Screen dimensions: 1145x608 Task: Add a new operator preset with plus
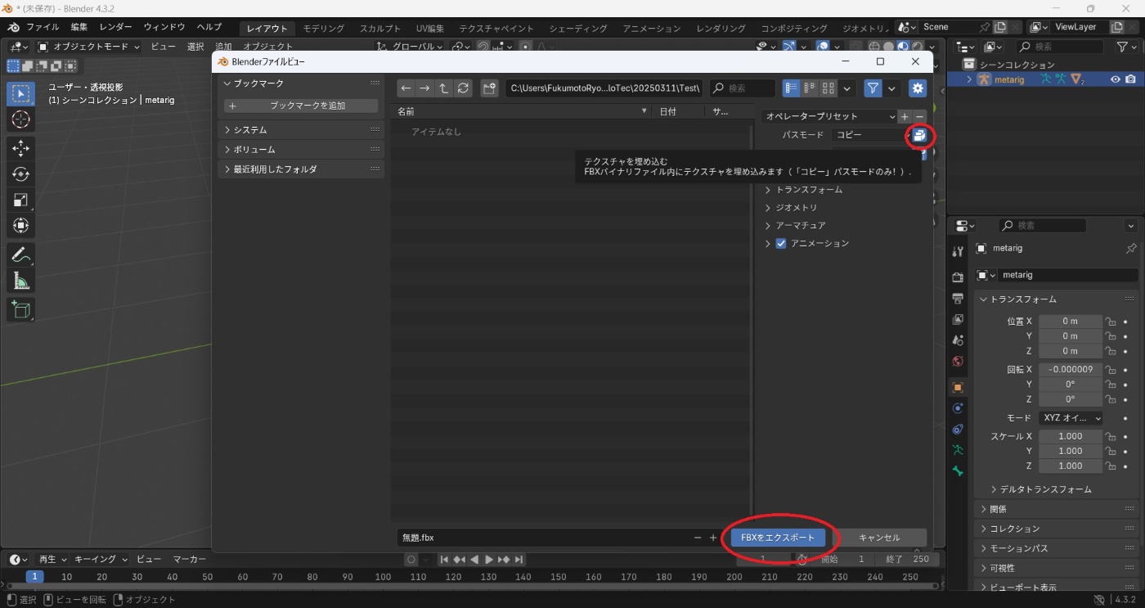(905, 117)
